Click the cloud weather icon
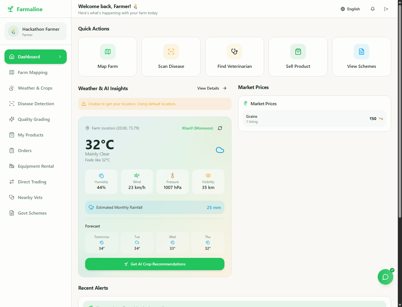The width and height of the screenshot is (402, 307). click(220, 150)
